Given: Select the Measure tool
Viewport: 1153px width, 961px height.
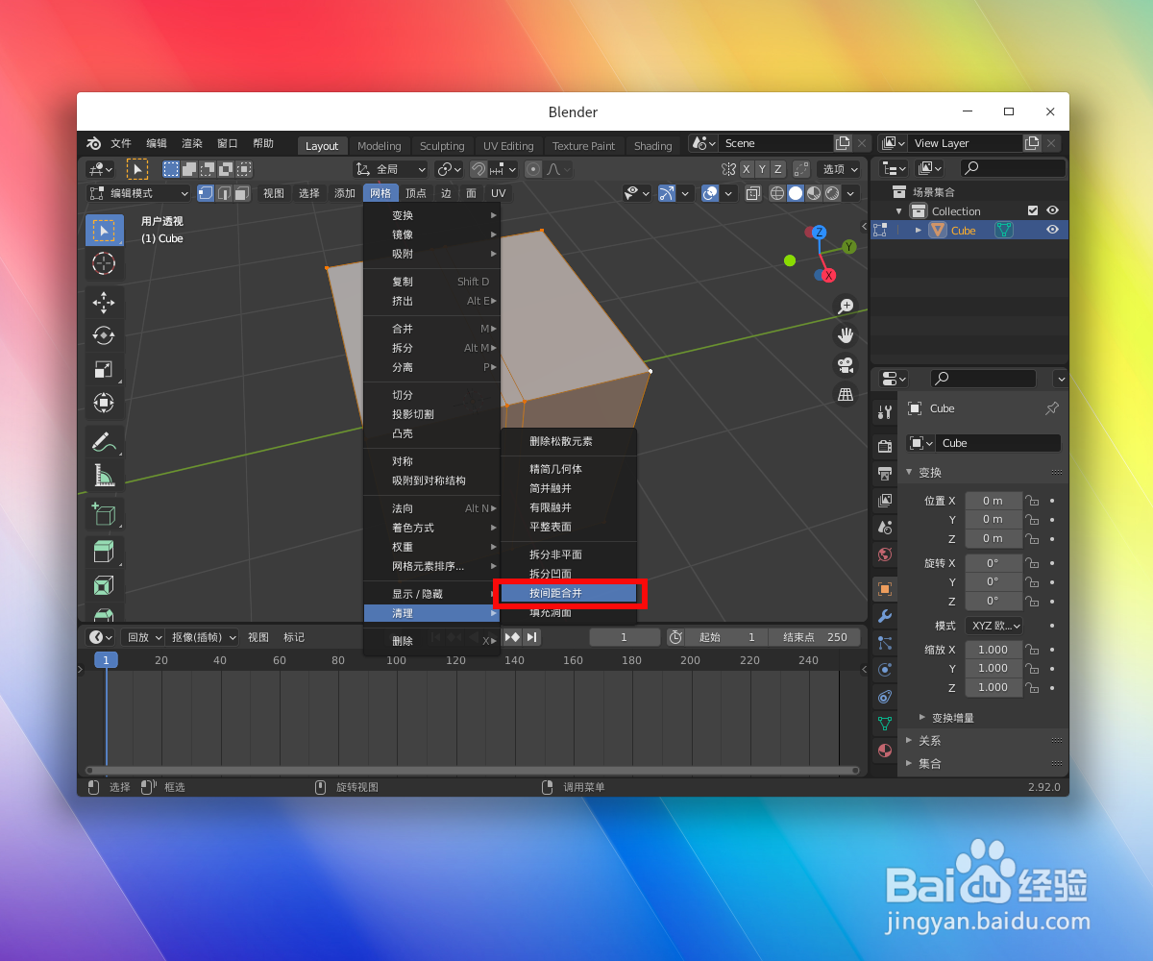Looking at the screenshot, I should (104, 475).
